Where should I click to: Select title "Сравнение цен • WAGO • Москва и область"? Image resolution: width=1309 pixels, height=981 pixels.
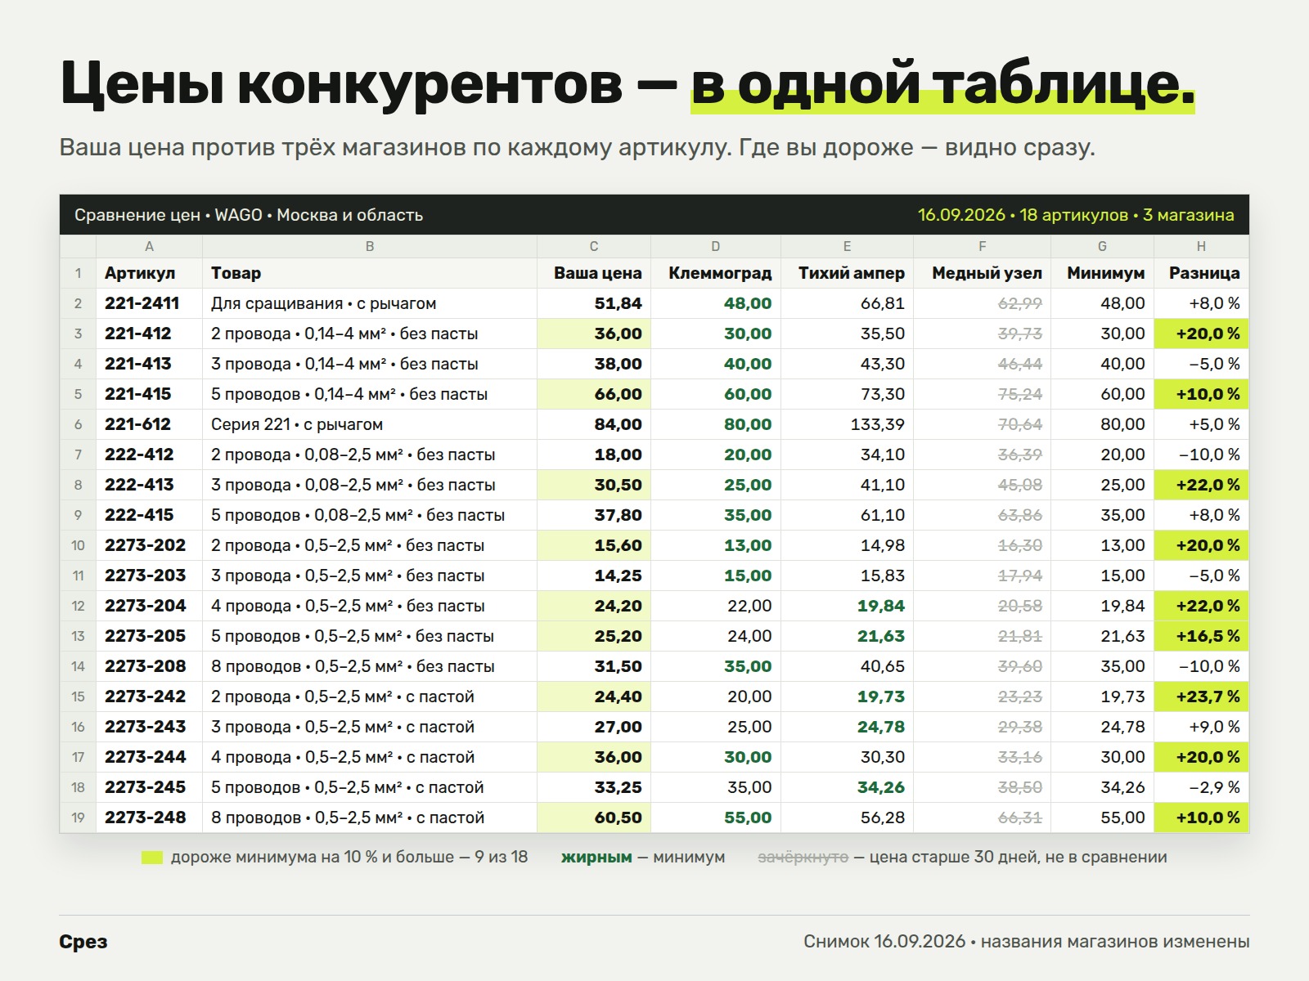click(x=249, y=215)
